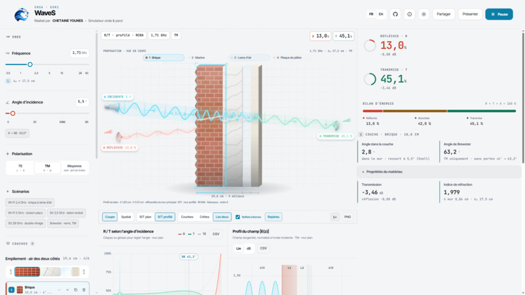The image size is (525, 295).
Task: Load Brewster verre TM scenario
Action: pyautogui.click(x=63, y=223)
